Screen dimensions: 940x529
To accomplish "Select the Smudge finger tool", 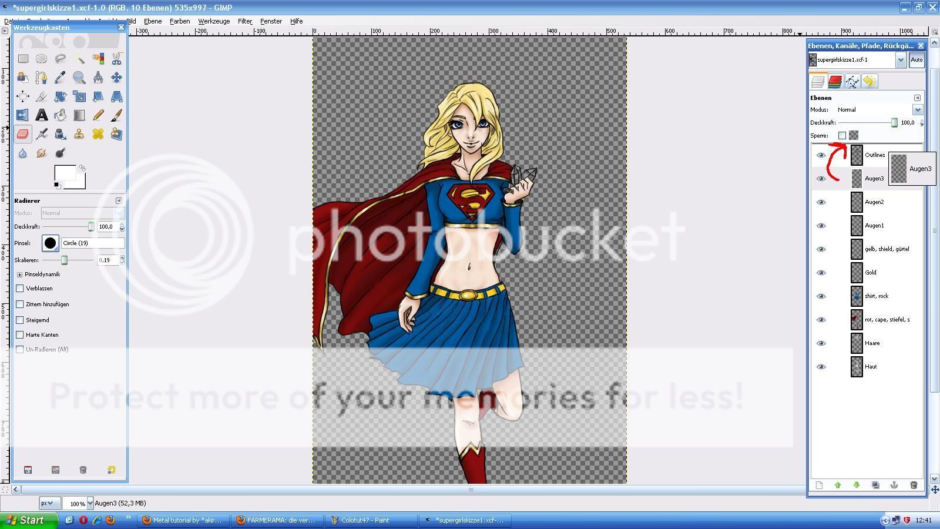I will (x=42, y=153).
